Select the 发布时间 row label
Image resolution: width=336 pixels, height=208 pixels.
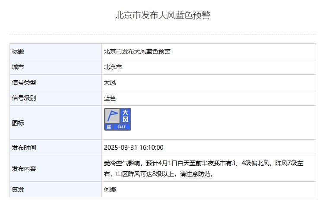point(24,148)
